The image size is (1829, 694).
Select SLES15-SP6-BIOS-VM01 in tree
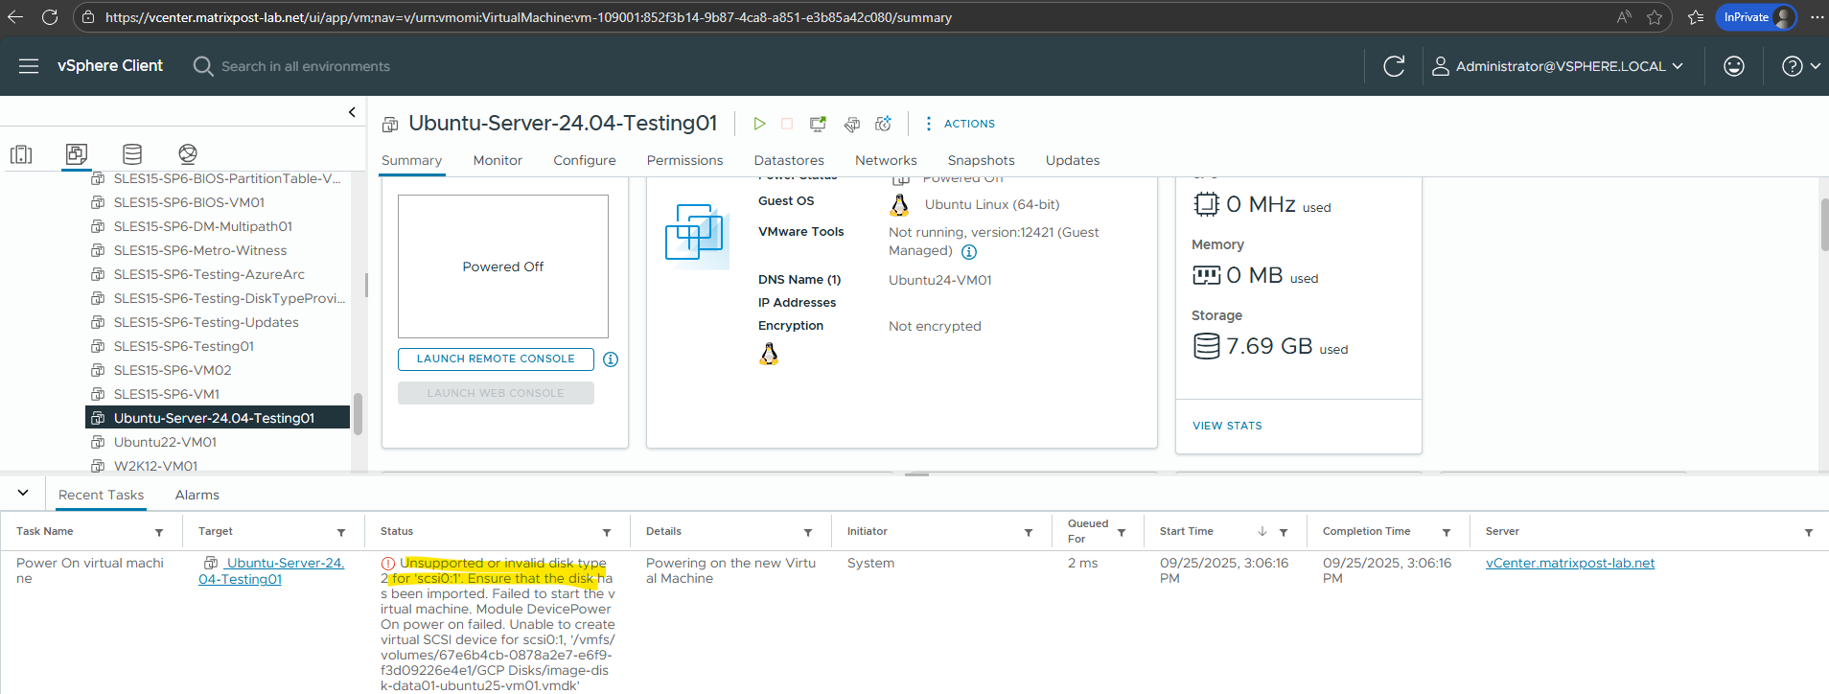point(189,202)
